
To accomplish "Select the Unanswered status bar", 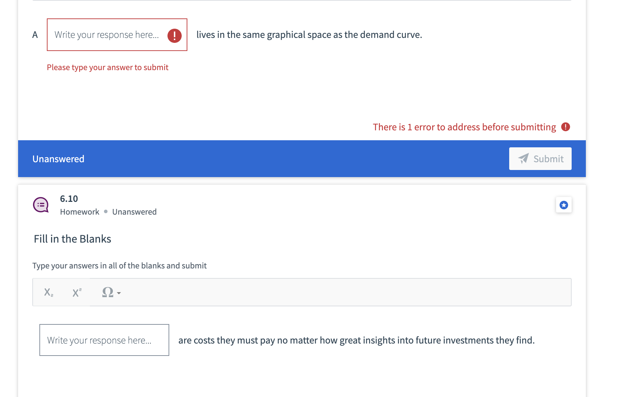I will pos(58,159).
